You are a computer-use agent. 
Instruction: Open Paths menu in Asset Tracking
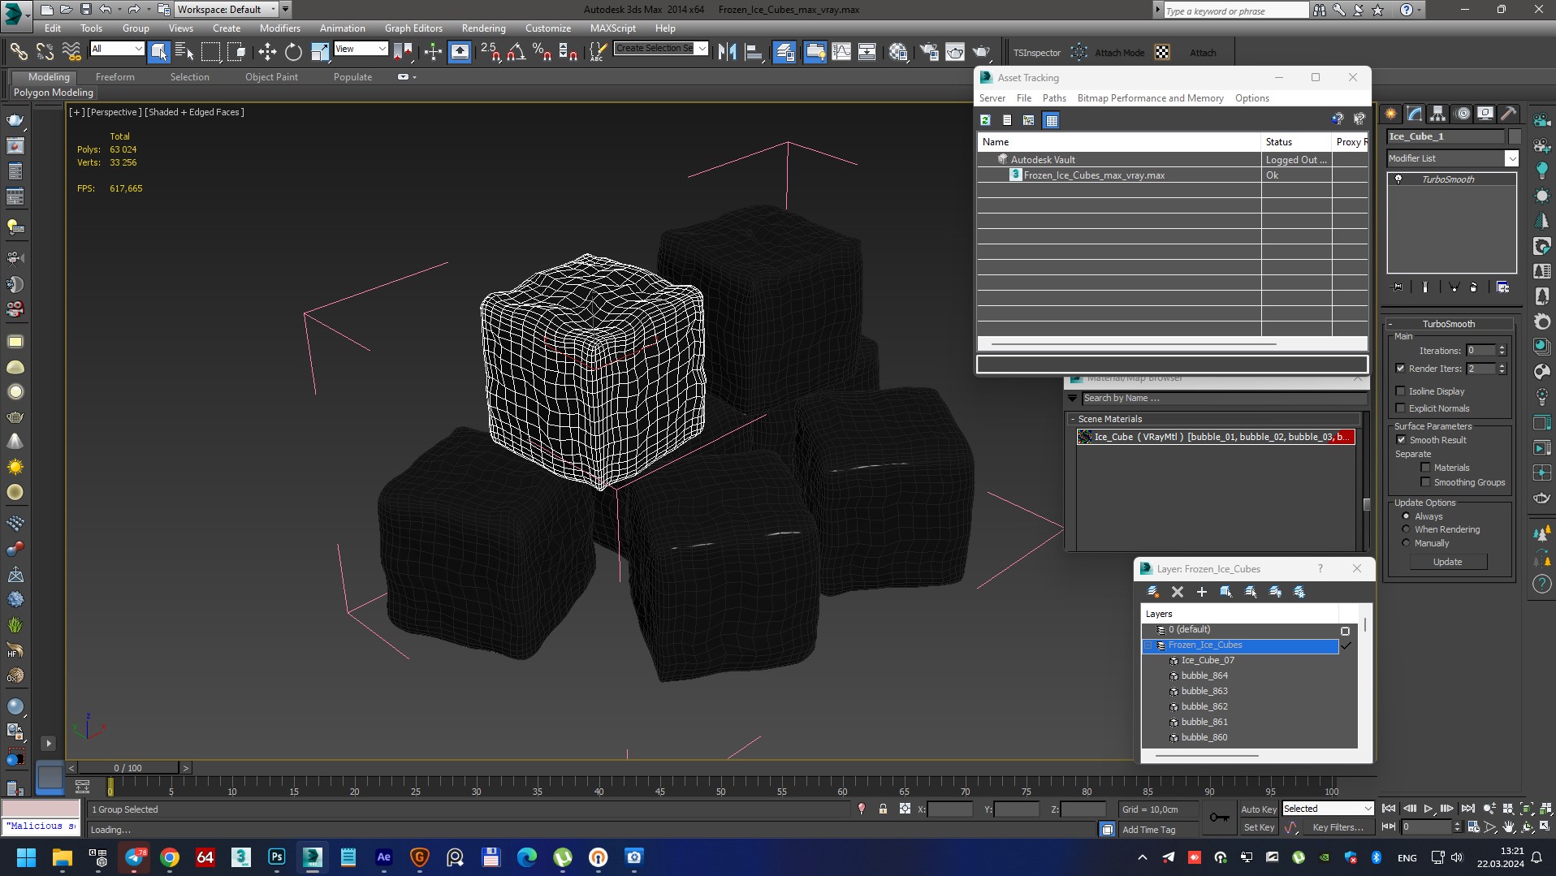[1054, 98]
